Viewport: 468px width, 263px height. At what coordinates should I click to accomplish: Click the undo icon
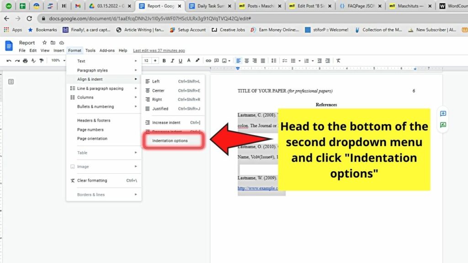pos(9,61)
